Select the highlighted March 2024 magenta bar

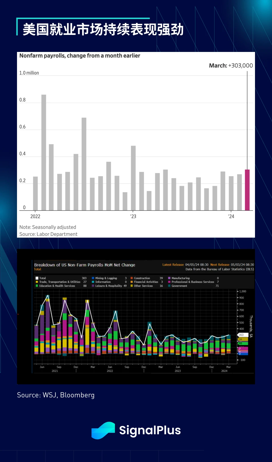pyautogui.click(x=247, y=190)
